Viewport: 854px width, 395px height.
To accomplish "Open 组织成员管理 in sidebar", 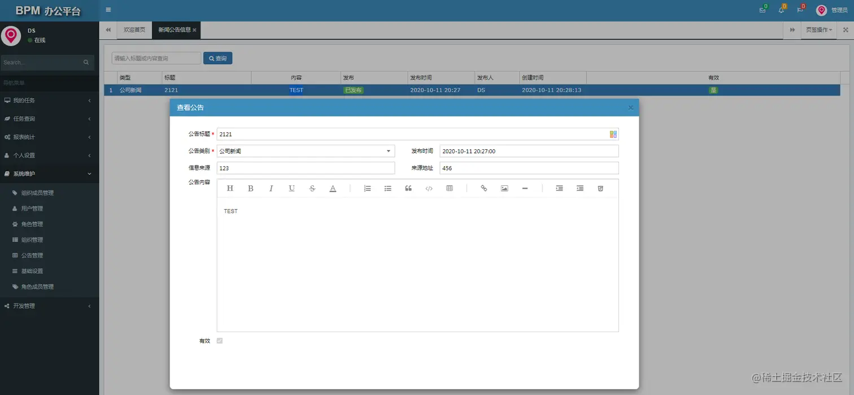I will point(37,193).
